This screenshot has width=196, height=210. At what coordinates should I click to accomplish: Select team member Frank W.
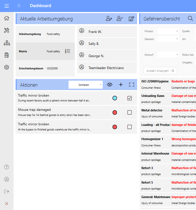107,32
